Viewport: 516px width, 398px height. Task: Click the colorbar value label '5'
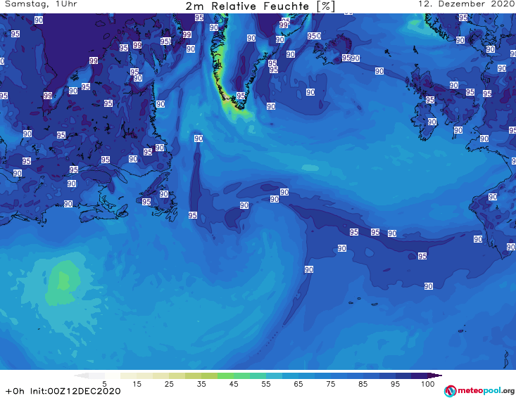coord(104,384)
